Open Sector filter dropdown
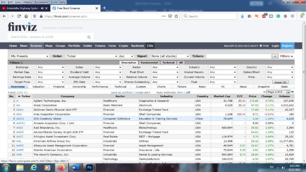 [165, 67]
